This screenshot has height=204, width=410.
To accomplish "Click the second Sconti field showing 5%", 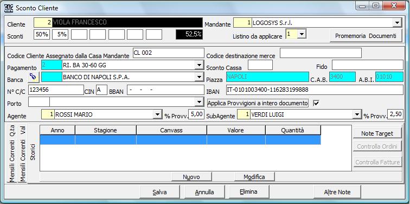I will (x=60, y=35).
